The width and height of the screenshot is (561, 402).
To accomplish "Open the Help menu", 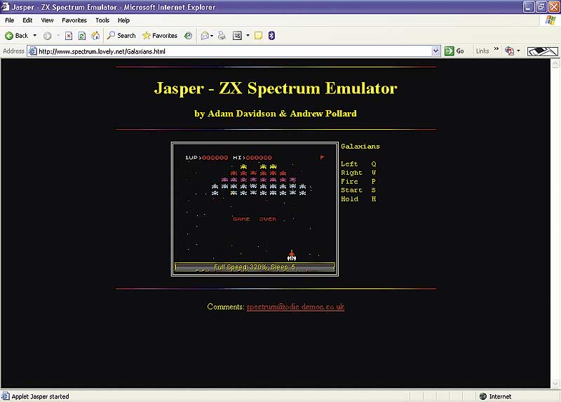I will [x=124, y=20].
